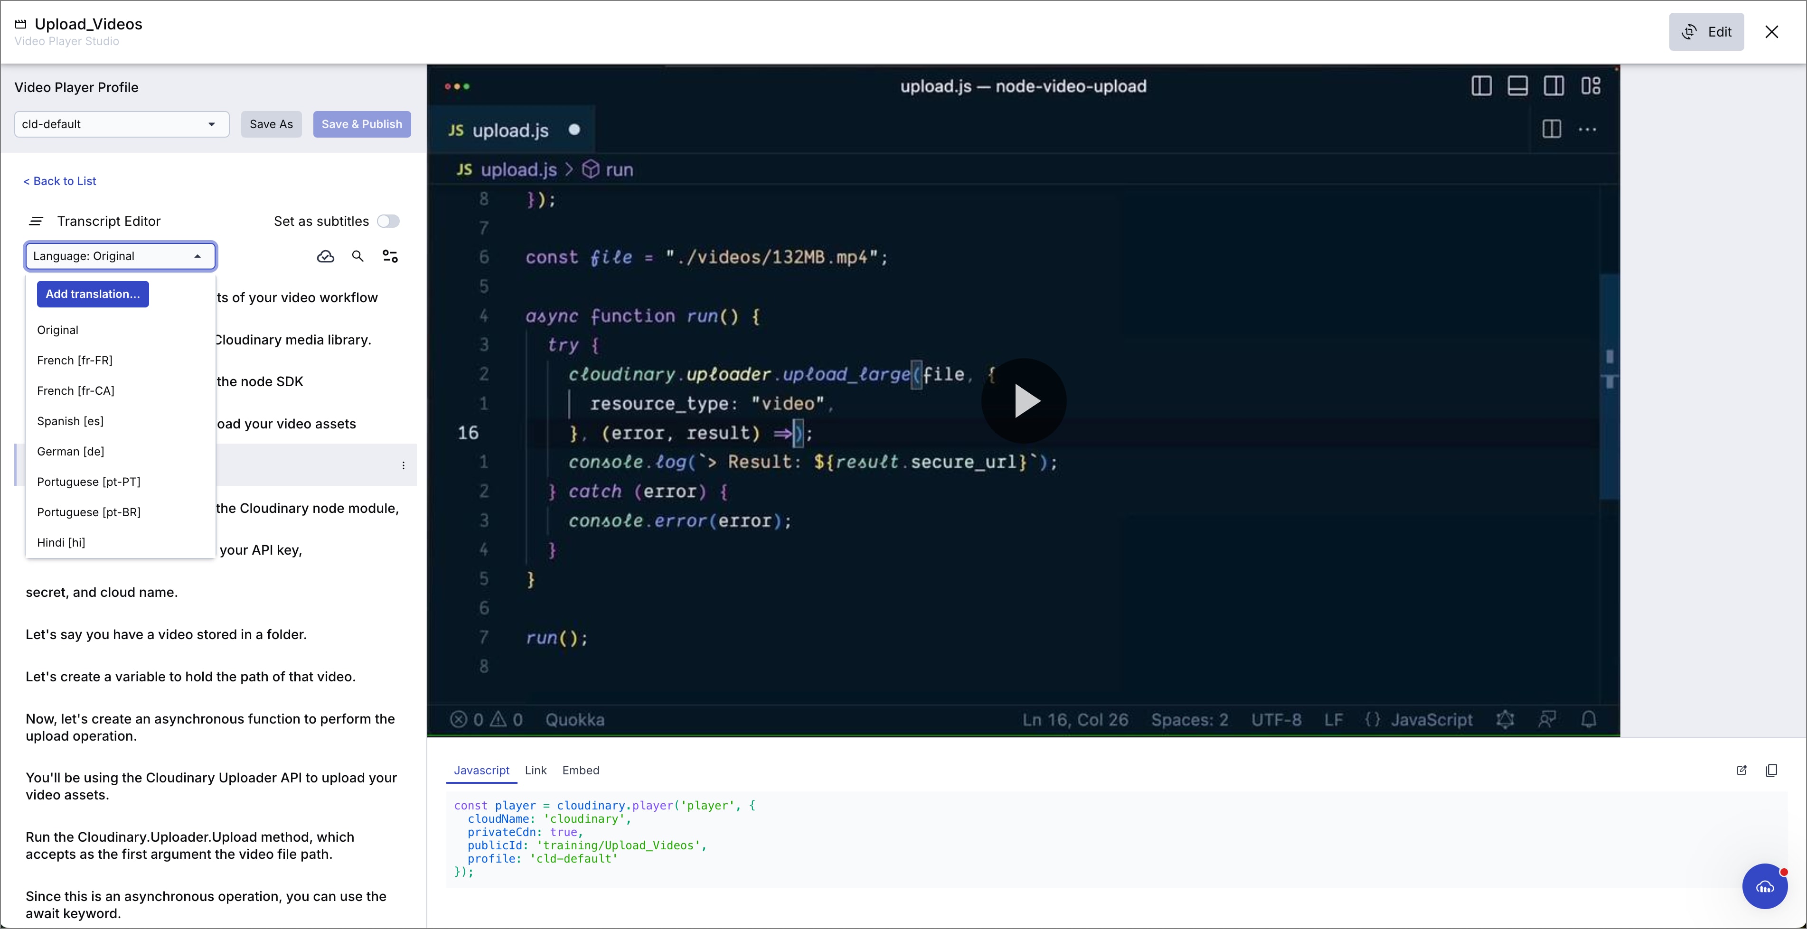Open the cld-default profile dropdown
This screenshot has height=929, width=1807.
coord(121,124)
